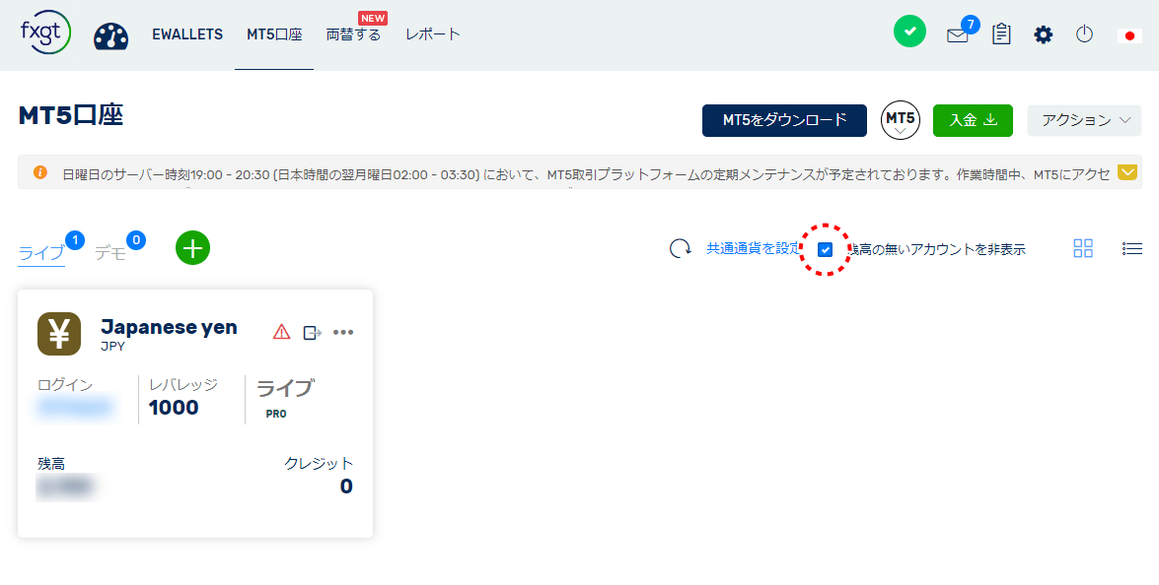Screen dimensions: 1159x585
Task: Click the MT5口座 page heading
Action: pyautogui.click(x=71, y=116)
